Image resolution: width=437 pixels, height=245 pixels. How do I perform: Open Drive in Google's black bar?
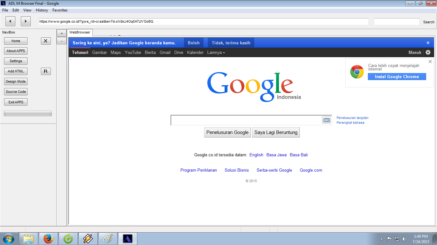[179, 52]
